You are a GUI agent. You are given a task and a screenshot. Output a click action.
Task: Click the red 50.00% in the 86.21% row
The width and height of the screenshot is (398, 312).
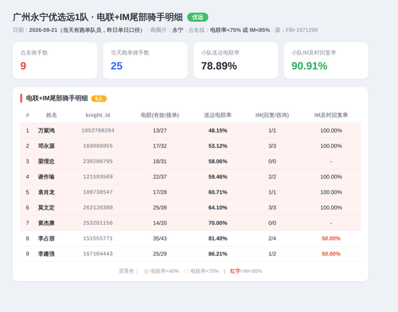pyautogui.click(x=331, y=254)
